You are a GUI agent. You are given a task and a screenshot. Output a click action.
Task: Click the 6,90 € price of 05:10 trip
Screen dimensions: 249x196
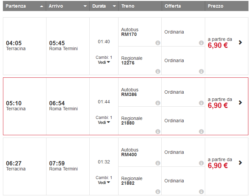coord(218,106)
